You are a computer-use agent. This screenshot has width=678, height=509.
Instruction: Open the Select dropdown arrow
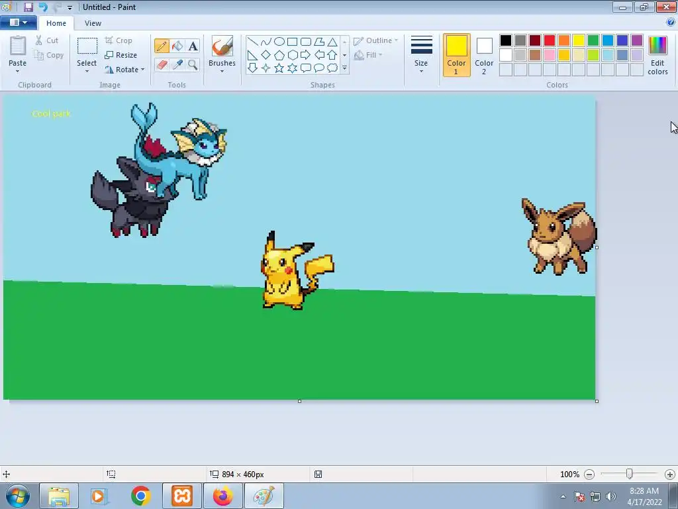point(87,72)
